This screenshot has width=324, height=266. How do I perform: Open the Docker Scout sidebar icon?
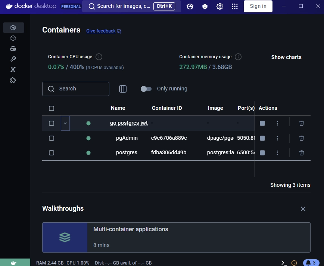point(13,69)
